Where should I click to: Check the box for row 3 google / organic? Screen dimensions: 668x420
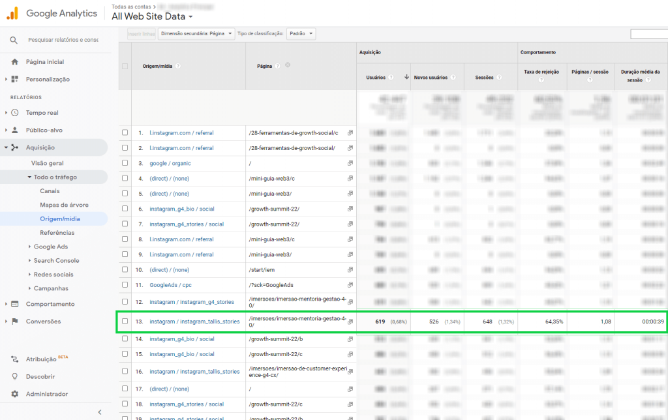[x=125, y=163]
